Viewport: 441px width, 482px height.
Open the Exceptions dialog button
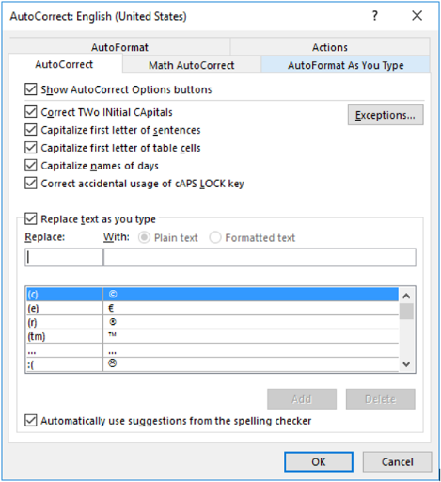[386, 115]
